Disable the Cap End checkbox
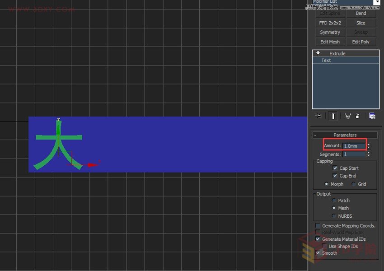Image resolution: width=384 pixels, height=271 pixels. coord(335,176)
